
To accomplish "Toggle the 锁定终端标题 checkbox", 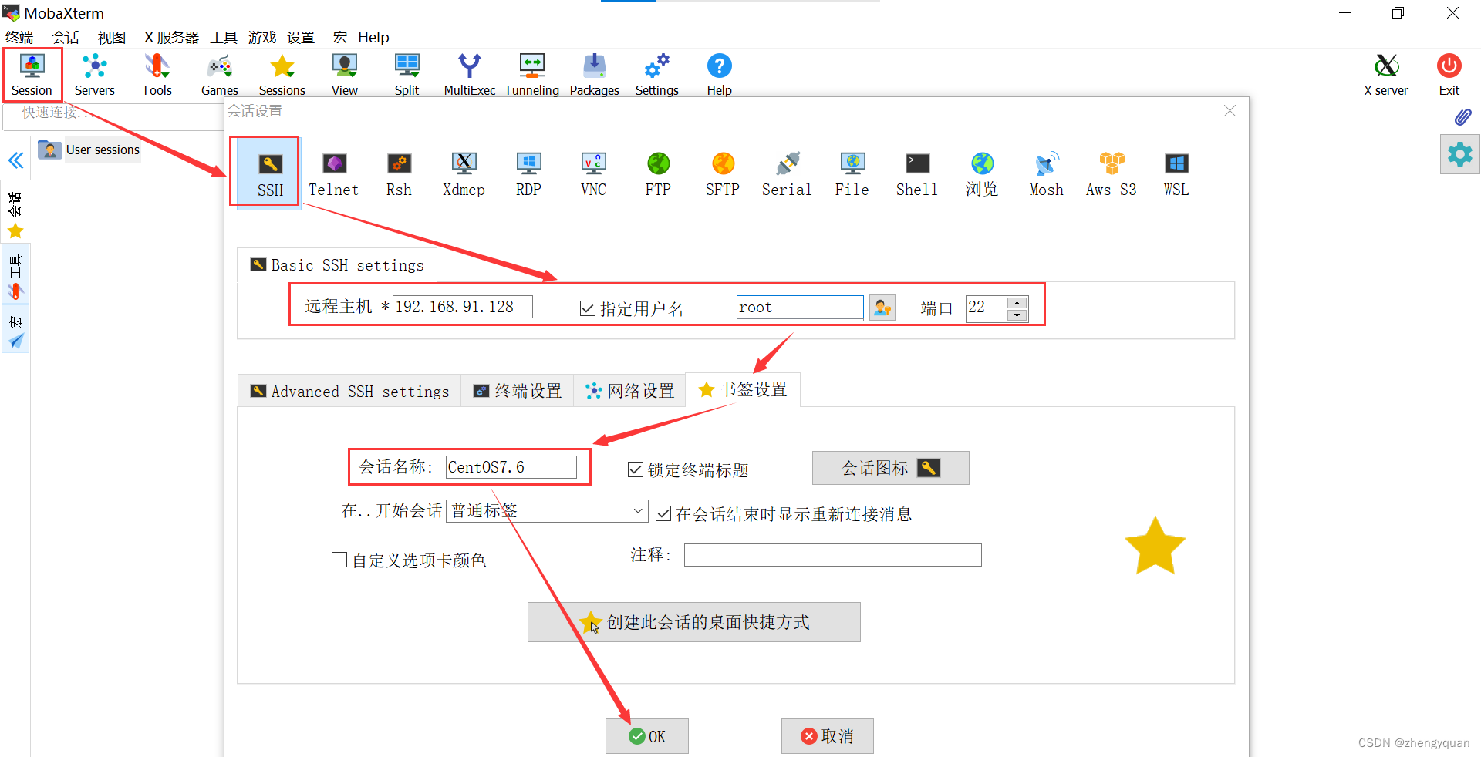I will 636,469.
